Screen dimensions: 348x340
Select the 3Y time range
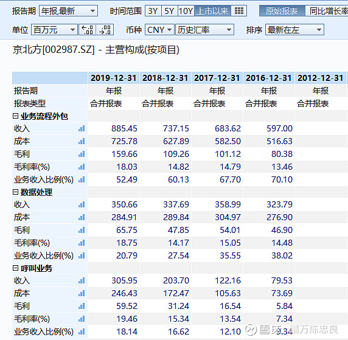(153, 11)
